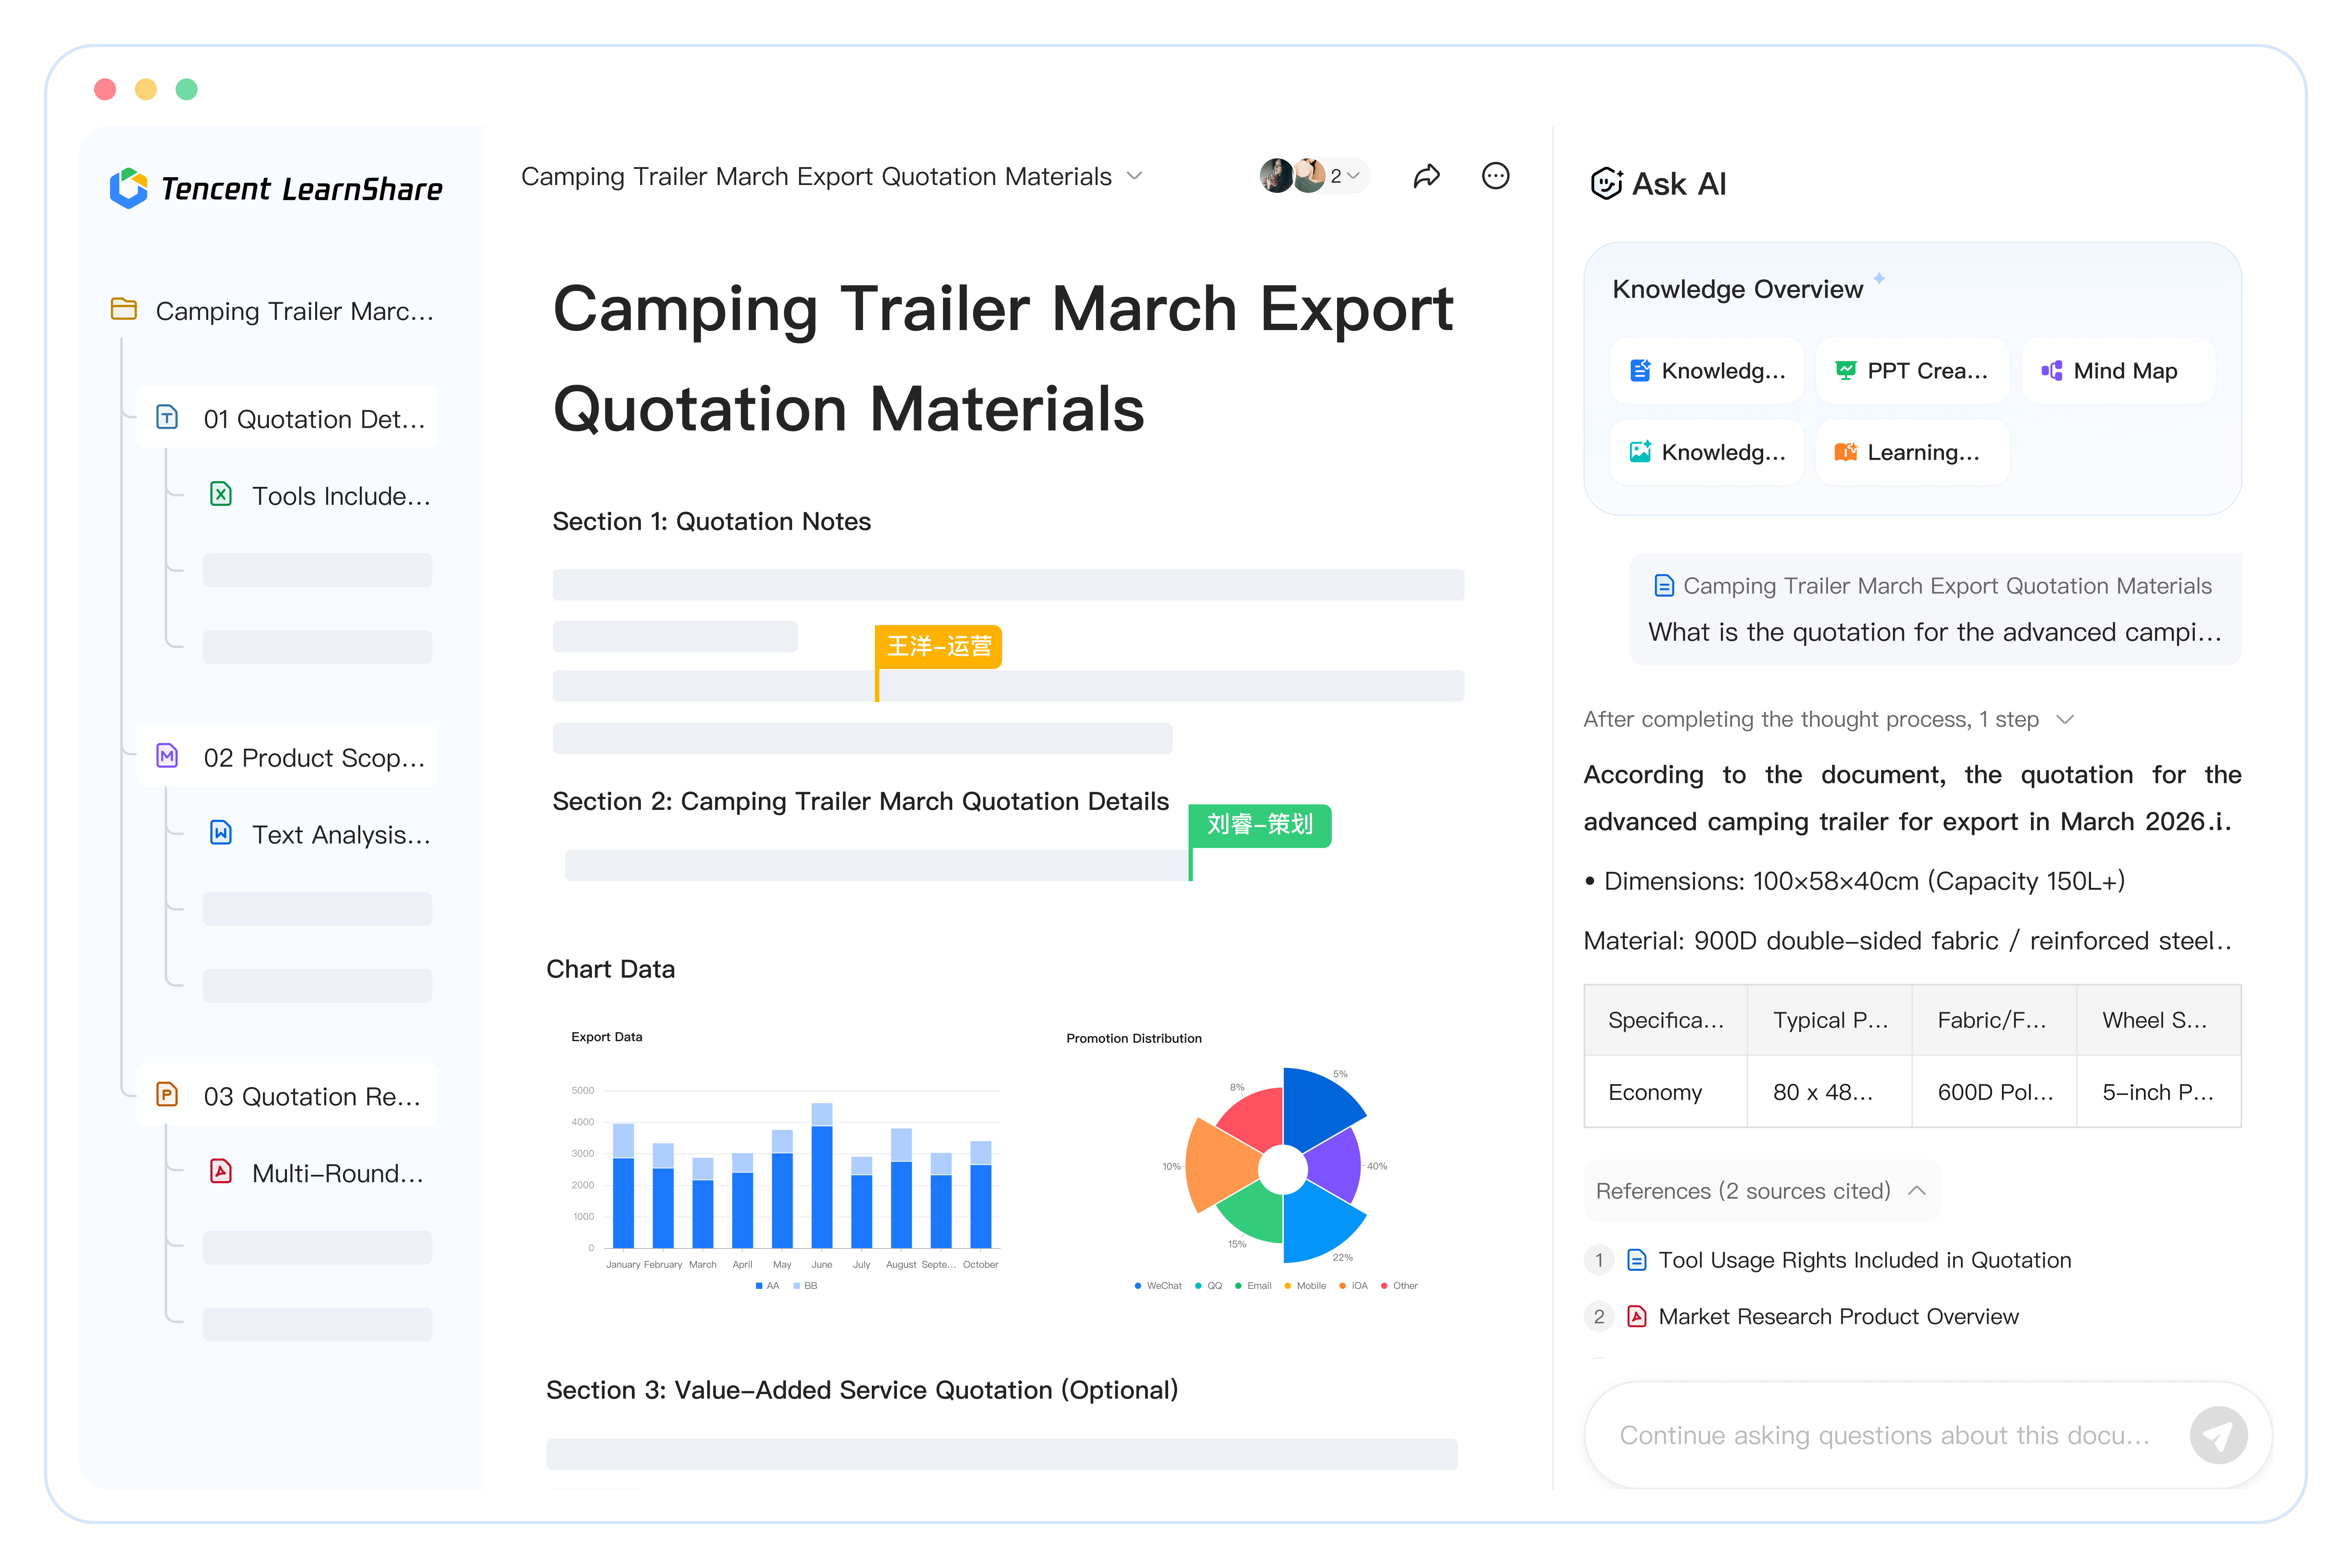Collapse the References sources list
Image resolution: width=2352 pixels, height=1568 pixels.
1917,1191
